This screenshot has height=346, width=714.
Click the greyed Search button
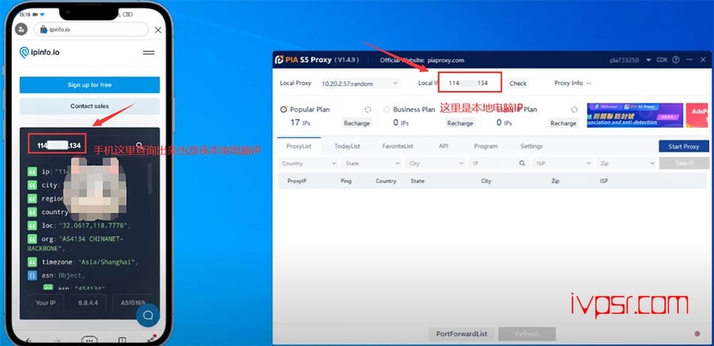684,163
